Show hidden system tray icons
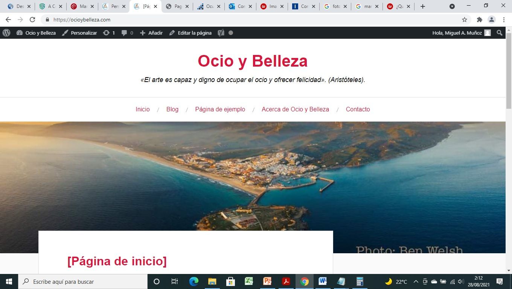This screenshot has height=289, width=512. [416, 281]
